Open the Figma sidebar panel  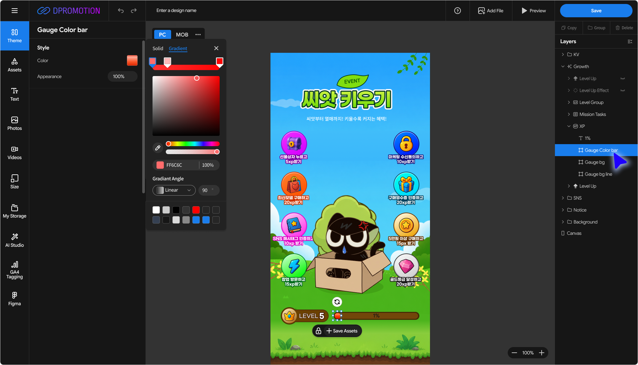point(15,299)
